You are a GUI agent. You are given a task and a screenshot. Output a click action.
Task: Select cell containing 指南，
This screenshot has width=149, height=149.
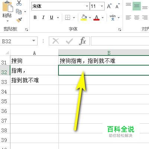[x=34, y=70]
